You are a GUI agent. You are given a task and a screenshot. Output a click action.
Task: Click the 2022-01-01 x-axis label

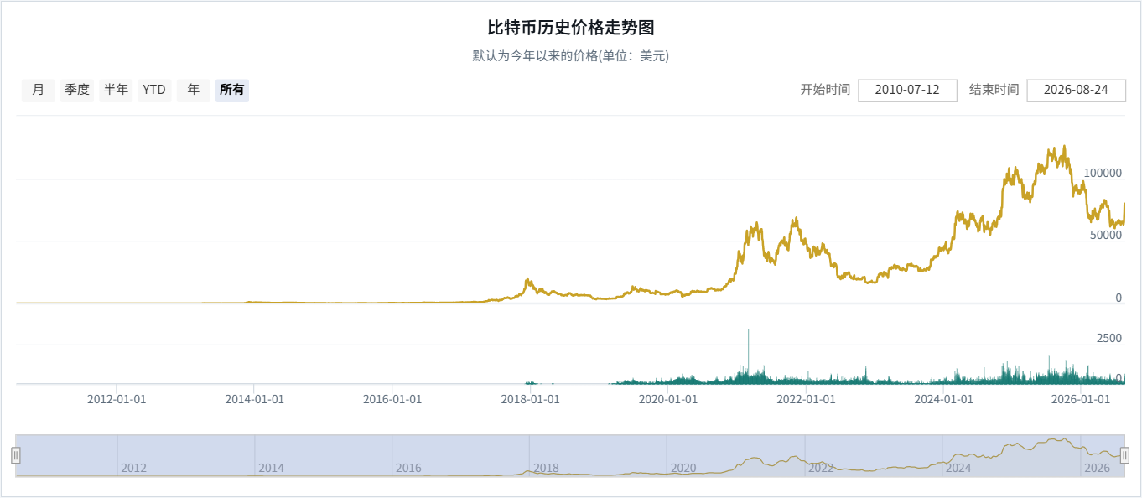point(806,399)
